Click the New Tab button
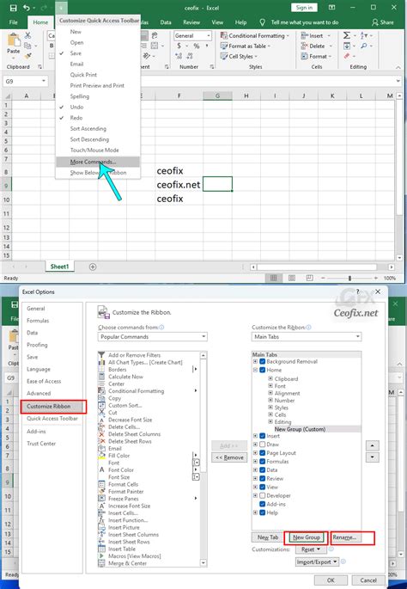 (x=268, y=537)
